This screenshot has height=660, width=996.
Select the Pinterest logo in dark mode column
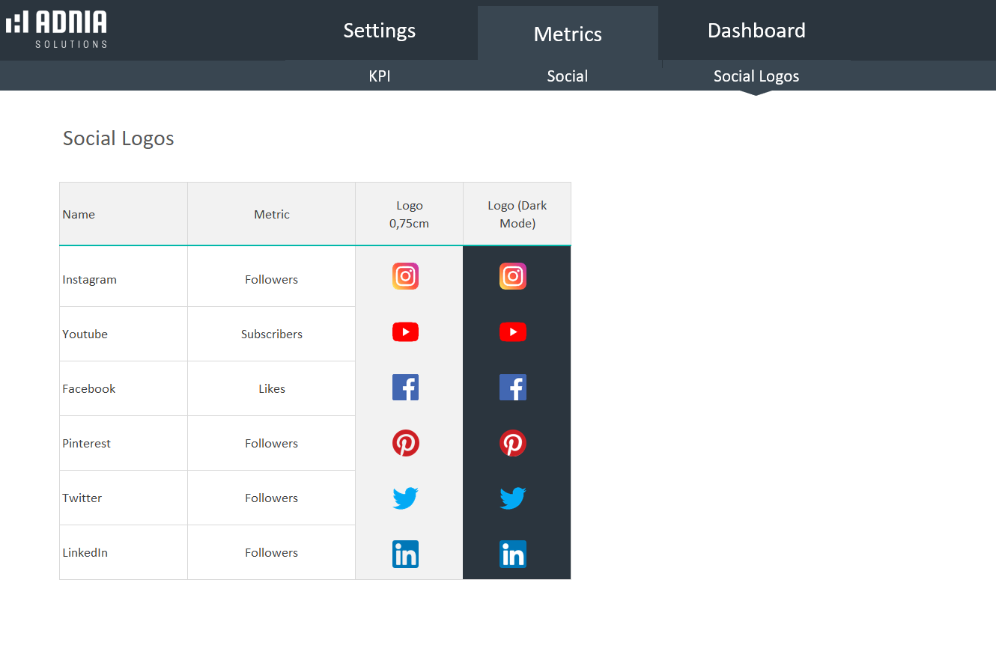pos(513,443)
